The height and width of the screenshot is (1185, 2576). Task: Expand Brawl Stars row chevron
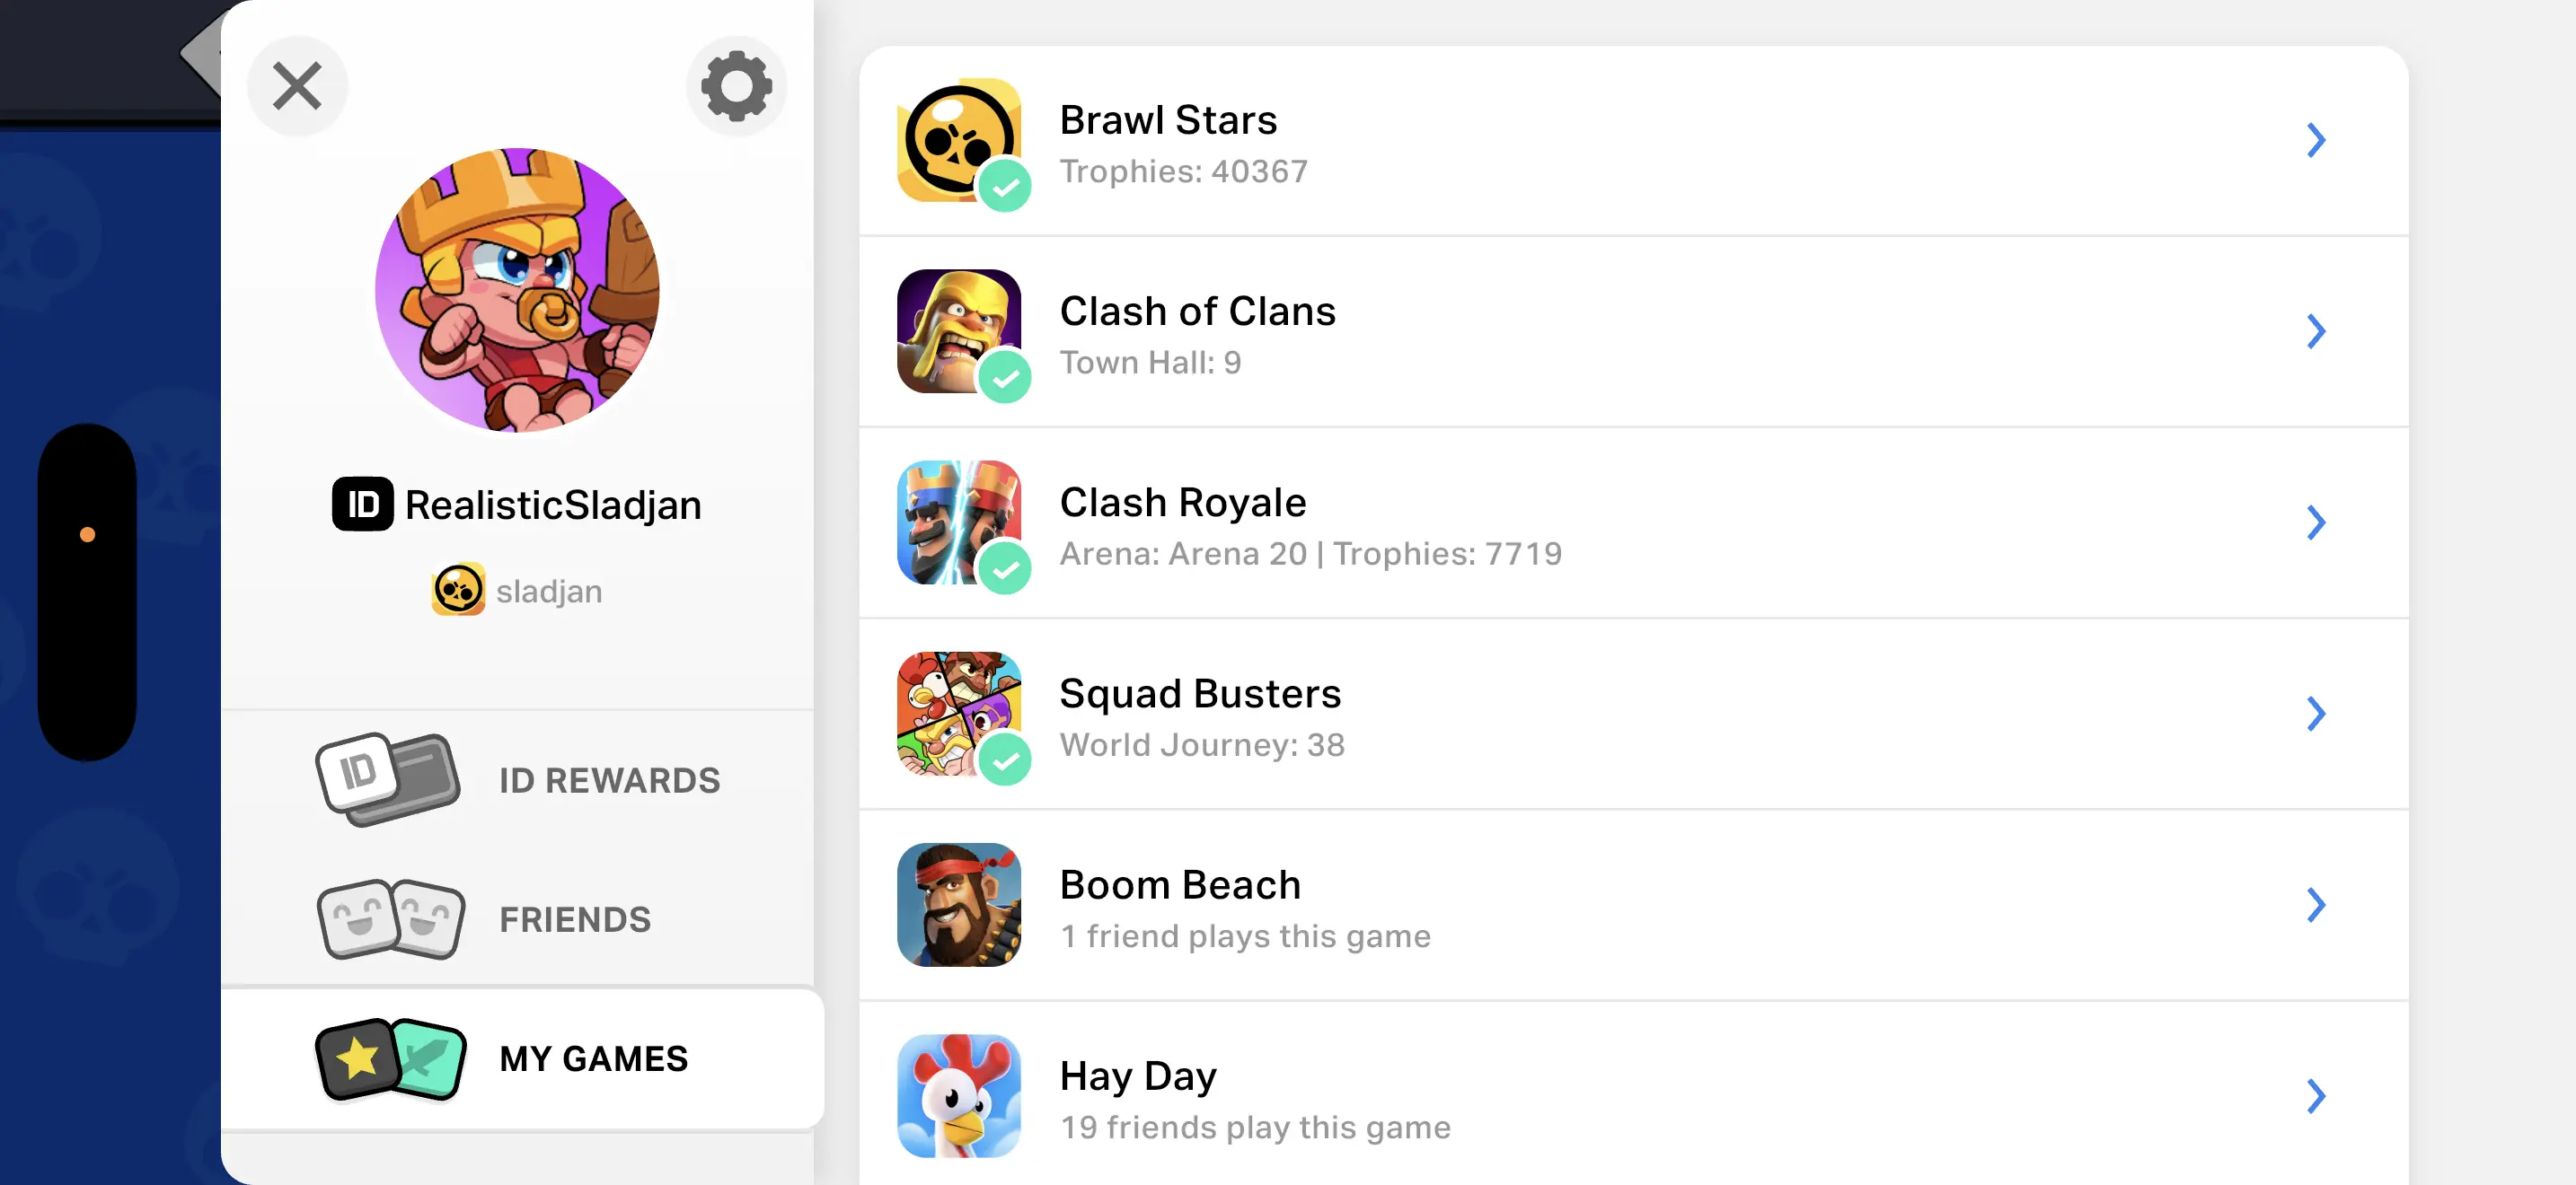click(x=2315, y=140)
